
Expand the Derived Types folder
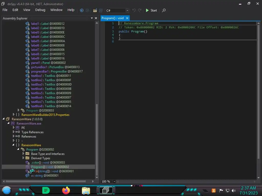coord(23,158)
